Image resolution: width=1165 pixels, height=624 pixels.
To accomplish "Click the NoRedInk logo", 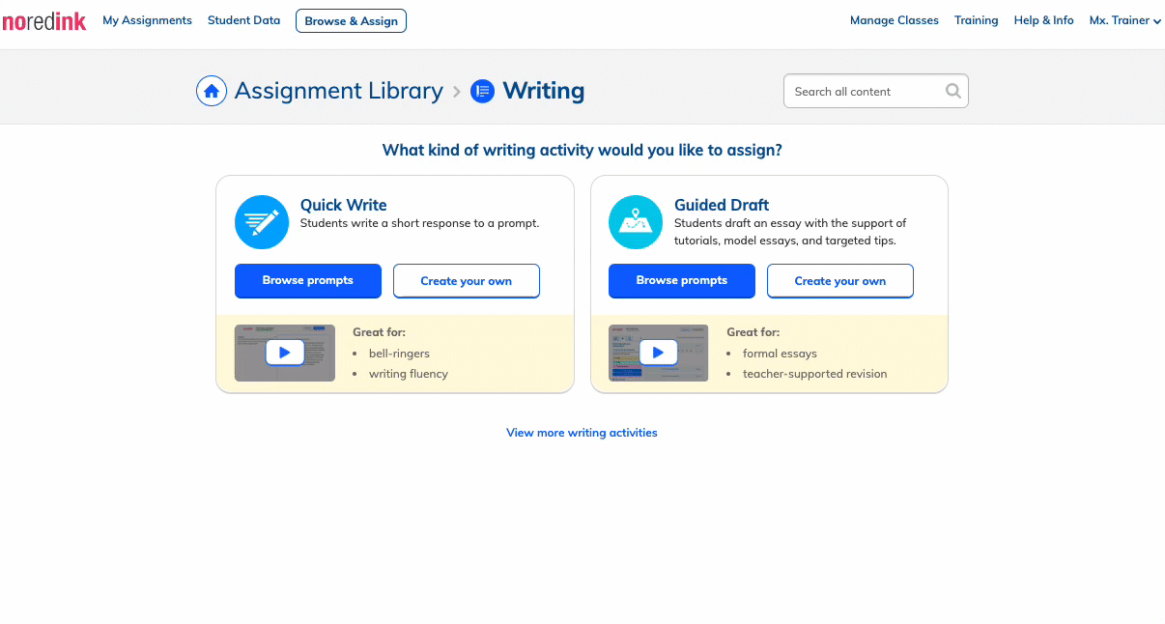I will pos(43,21).
